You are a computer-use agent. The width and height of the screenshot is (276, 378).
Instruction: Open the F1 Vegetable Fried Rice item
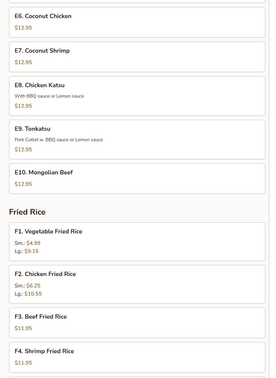(49, 231)
